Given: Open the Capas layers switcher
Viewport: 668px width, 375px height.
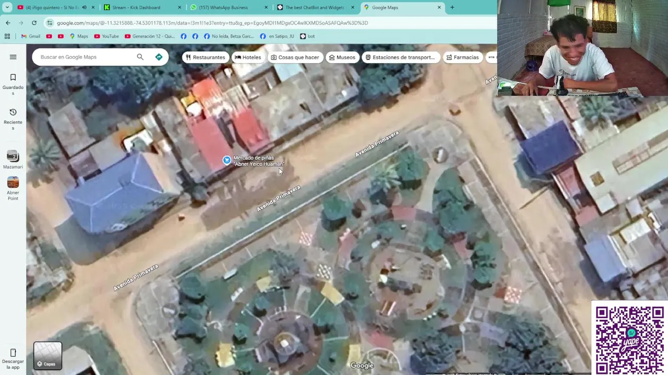Looking at the screenshot, I should [47, 356].
